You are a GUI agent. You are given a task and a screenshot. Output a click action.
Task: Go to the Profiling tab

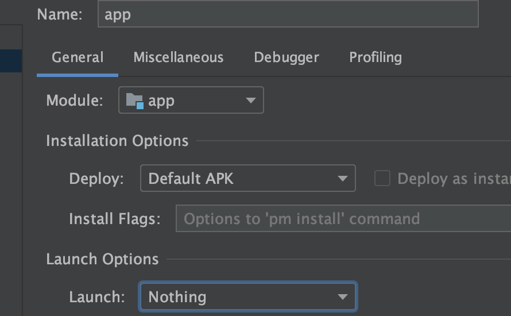(375, 57)
